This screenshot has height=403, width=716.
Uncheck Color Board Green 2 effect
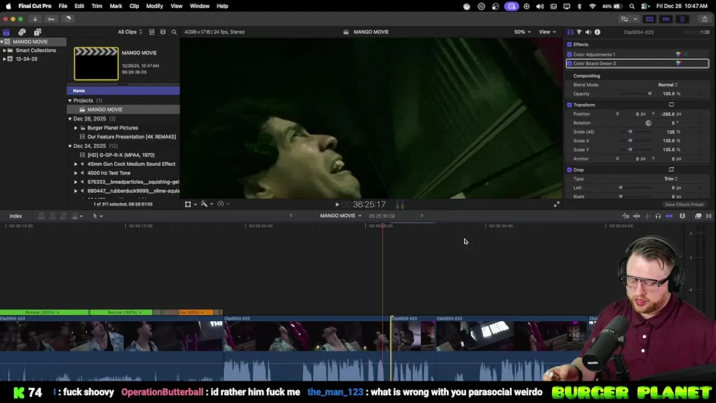569,63
